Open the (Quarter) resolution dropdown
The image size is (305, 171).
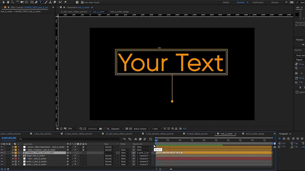click(x=118, y=129)
